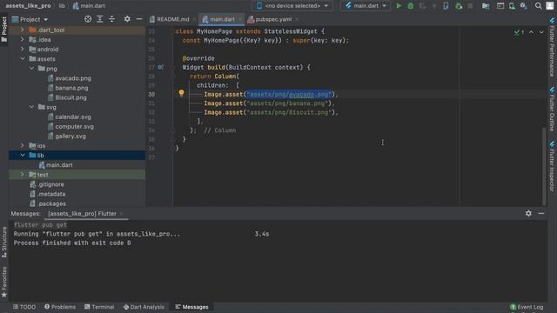Open the Event Log button
The width and height of the screenshot is (557, 313).
527,307
